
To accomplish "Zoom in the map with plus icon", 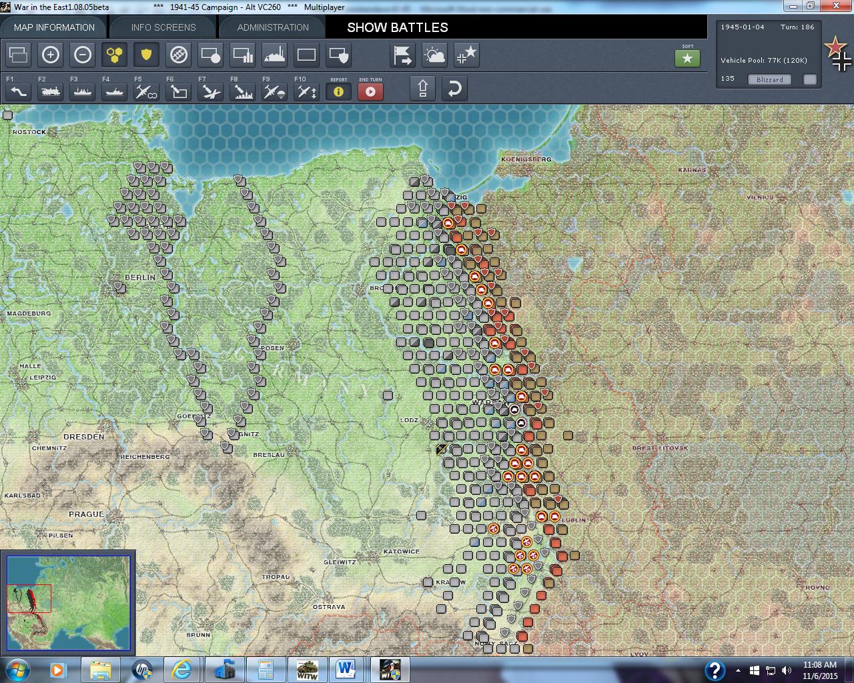I will point(51,55).
